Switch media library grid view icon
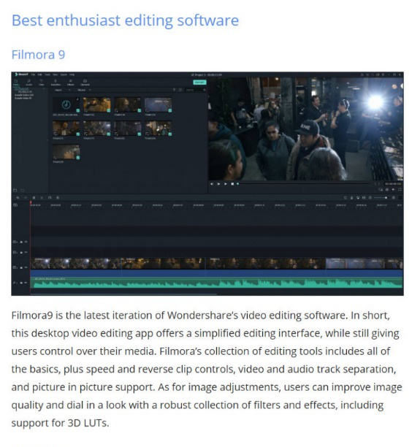The image size is (412, 447). coord(180,90)
